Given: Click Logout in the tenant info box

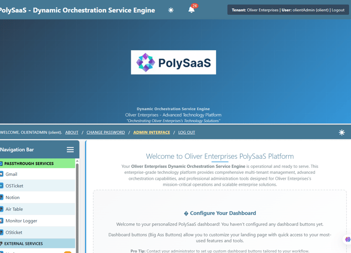Looking at the screenshot, I should point(338,10).
